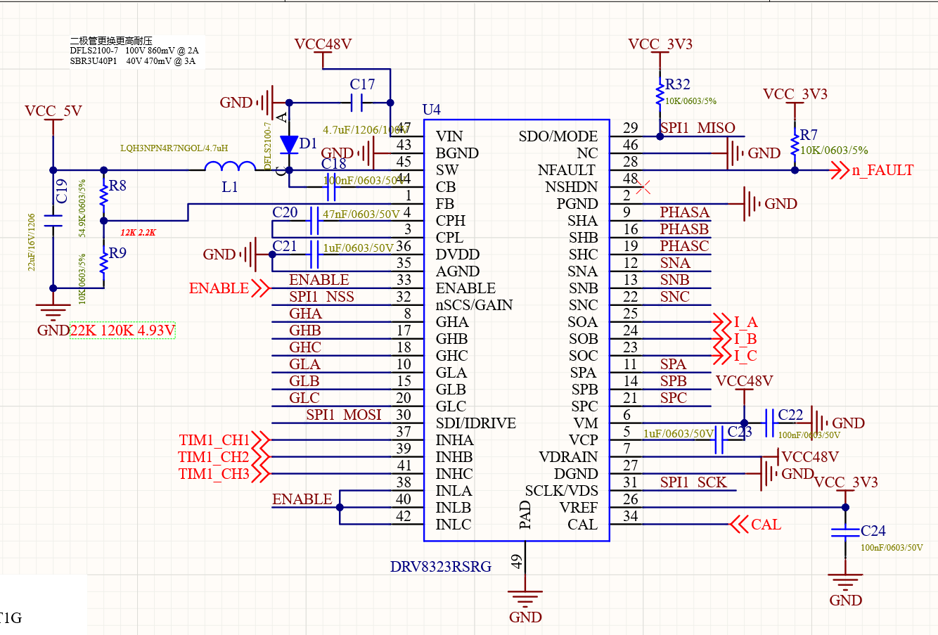938x635 pixels.
Task: Click the U4 designator label
Action: (x=432, y=110)
